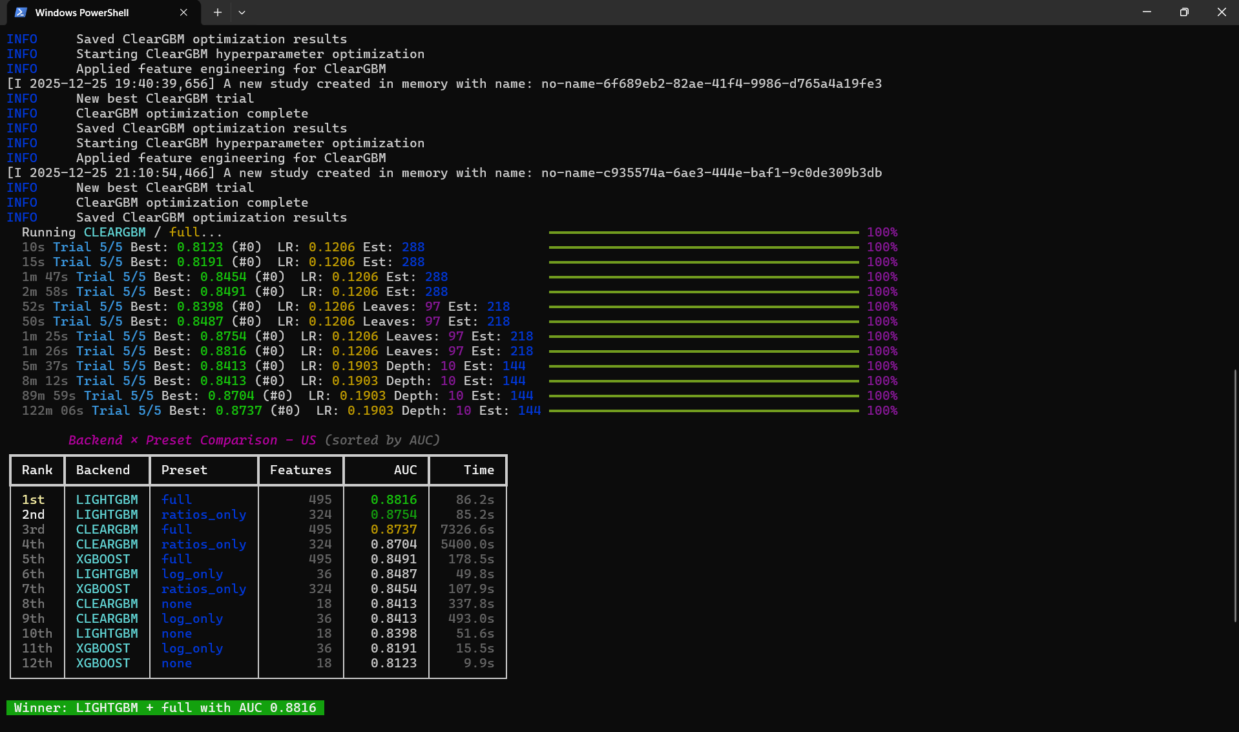Restore down the terminal window

point(1184,12)
